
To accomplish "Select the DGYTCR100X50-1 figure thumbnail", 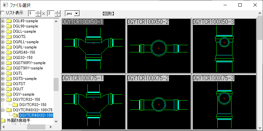I will pos(93,46).
